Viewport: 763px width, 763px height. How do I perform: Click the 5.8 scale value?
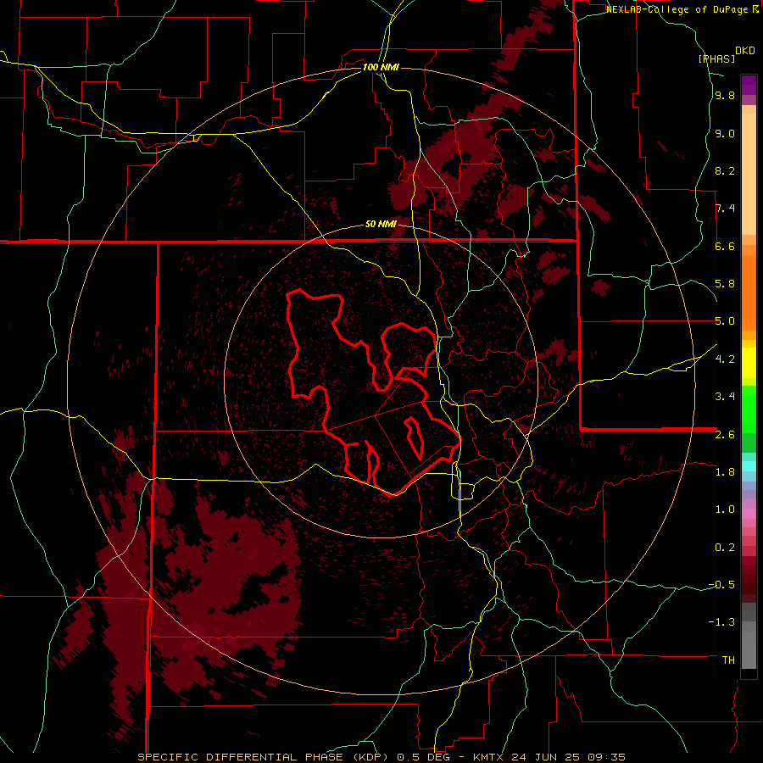(x=725, y=284)
